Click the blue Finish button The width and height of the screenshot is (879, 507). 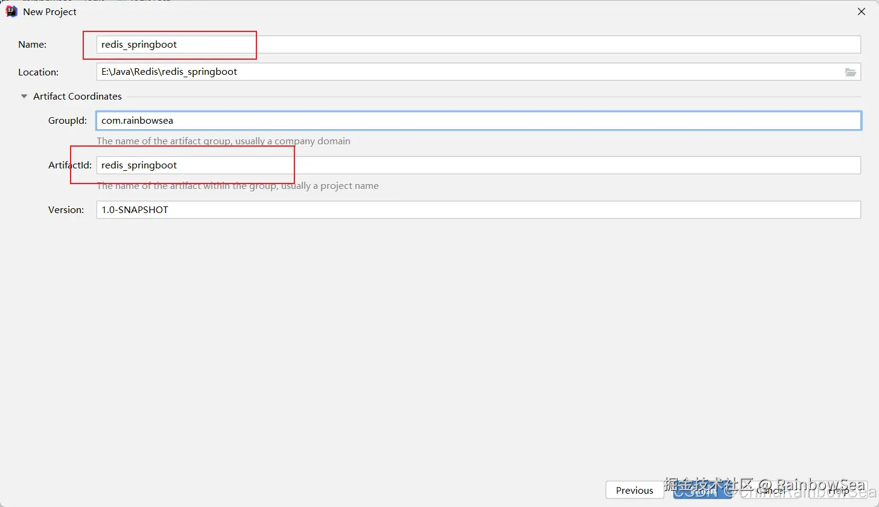702,490
